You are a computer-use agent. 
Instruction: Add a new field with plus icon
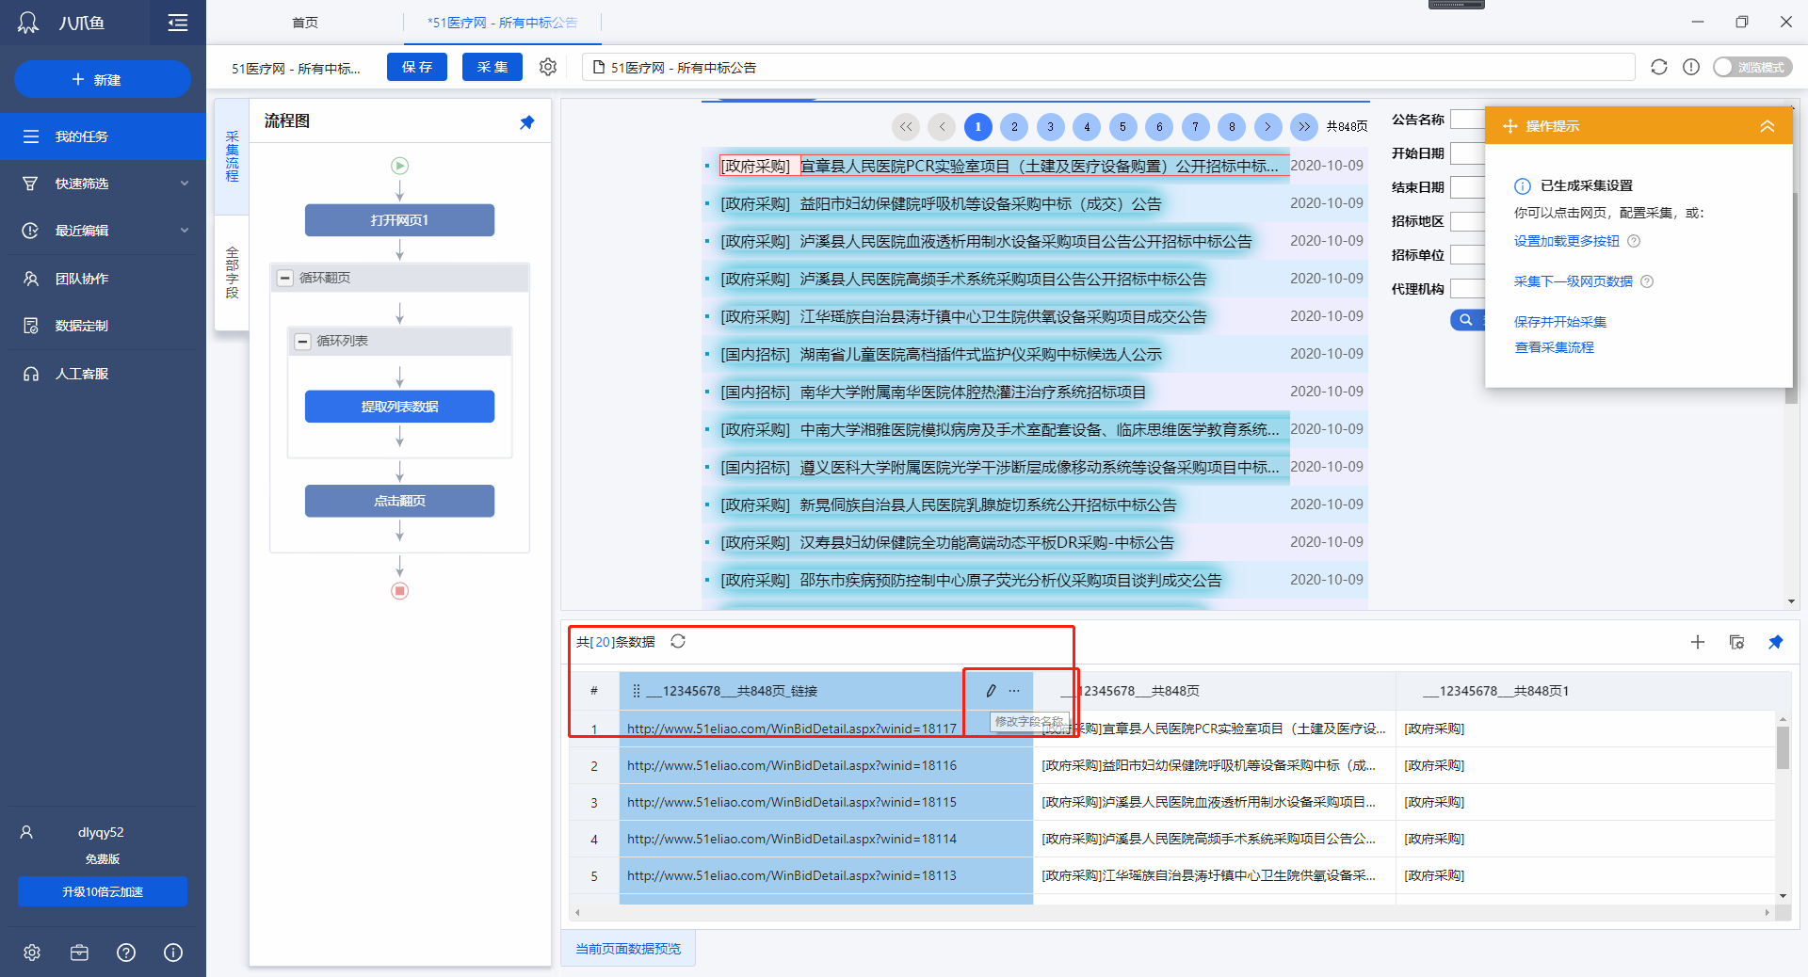(x=1698, y=642)
